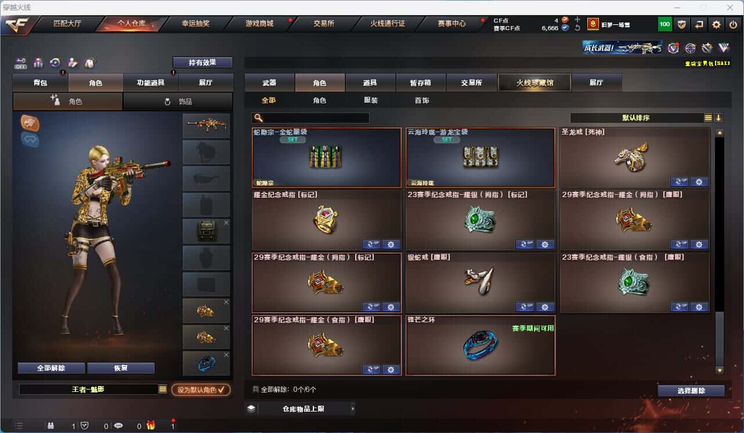The width and height of the screenshot is (744, 433).
Task: Unequip the blue ring slot via X
Action: pyautogui.click(x=226, y=355)
